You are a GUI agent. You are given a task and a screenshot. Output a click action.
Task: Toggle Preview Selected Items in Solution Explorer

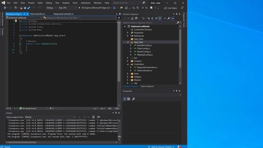[173, 18]
